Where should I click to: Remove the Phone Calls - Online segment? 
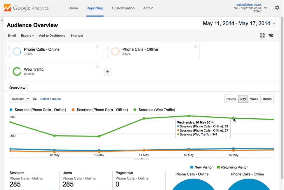point(97,47)
